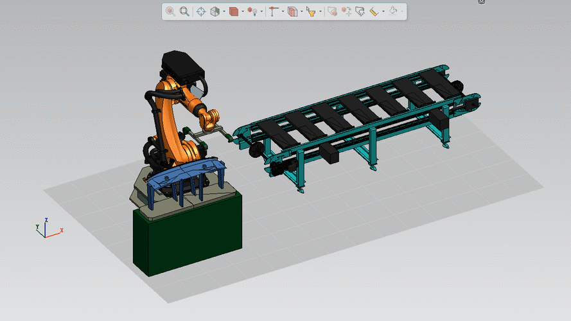This screenshot has width=571, height=321.
Task: Click the paint bucket color icon
Action: tap(392, 11)
